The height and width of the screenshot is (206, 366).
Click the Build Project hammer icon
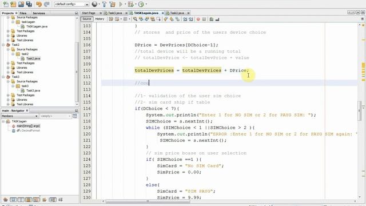104,4
